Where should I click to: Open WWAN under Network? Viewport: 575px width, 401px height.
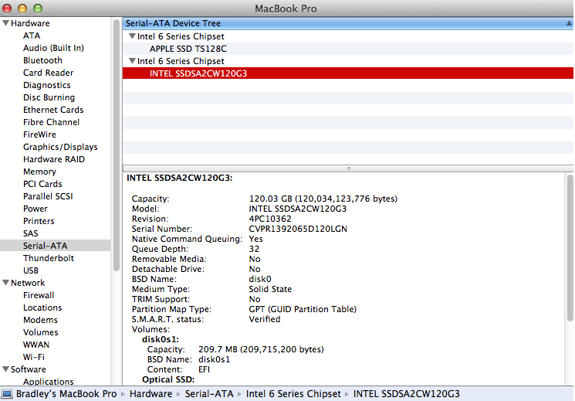click(x=36, y=345)
